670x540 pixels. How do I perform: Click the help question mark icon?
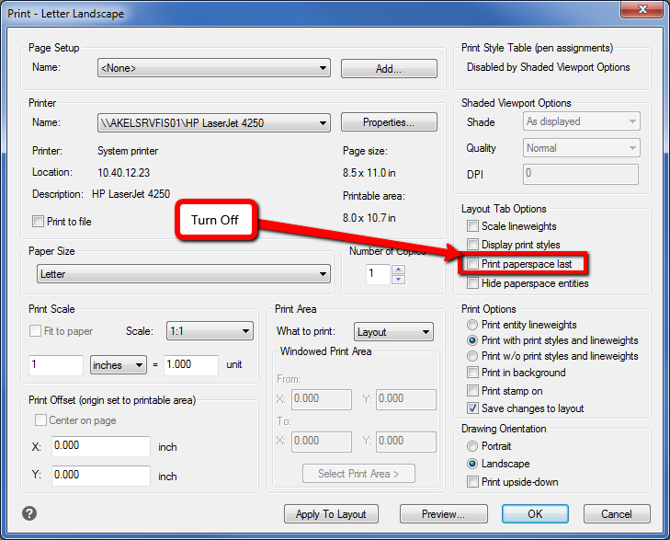pyautogui.click(x=29, y=514)
